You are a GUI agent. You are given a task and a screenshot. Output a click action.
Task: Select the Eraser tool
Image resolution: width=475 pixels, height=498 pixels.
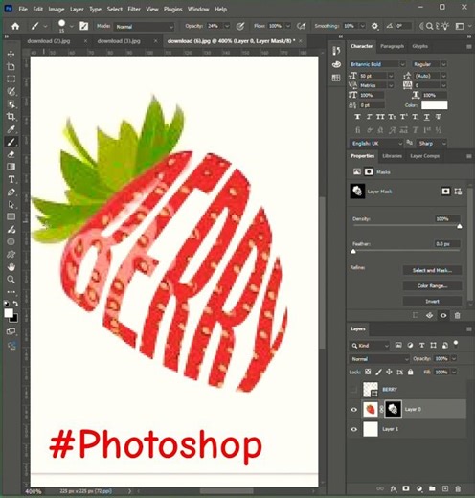click(x=11, y=154)
